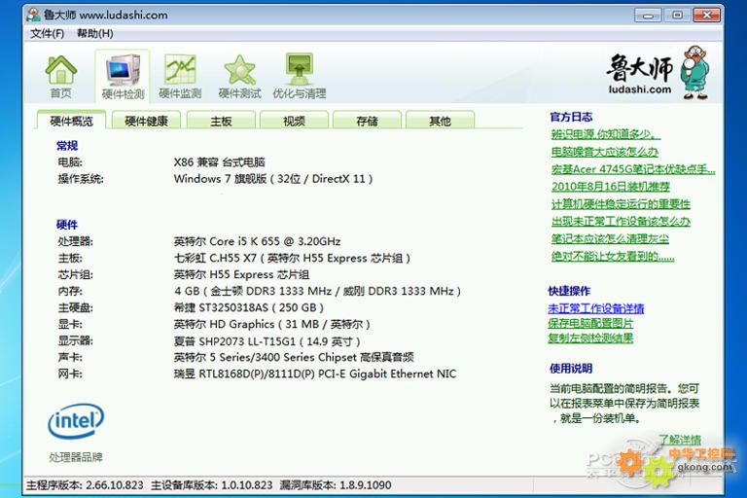
Task: Switch to the 主板 tab
Action: coord(221,121)
